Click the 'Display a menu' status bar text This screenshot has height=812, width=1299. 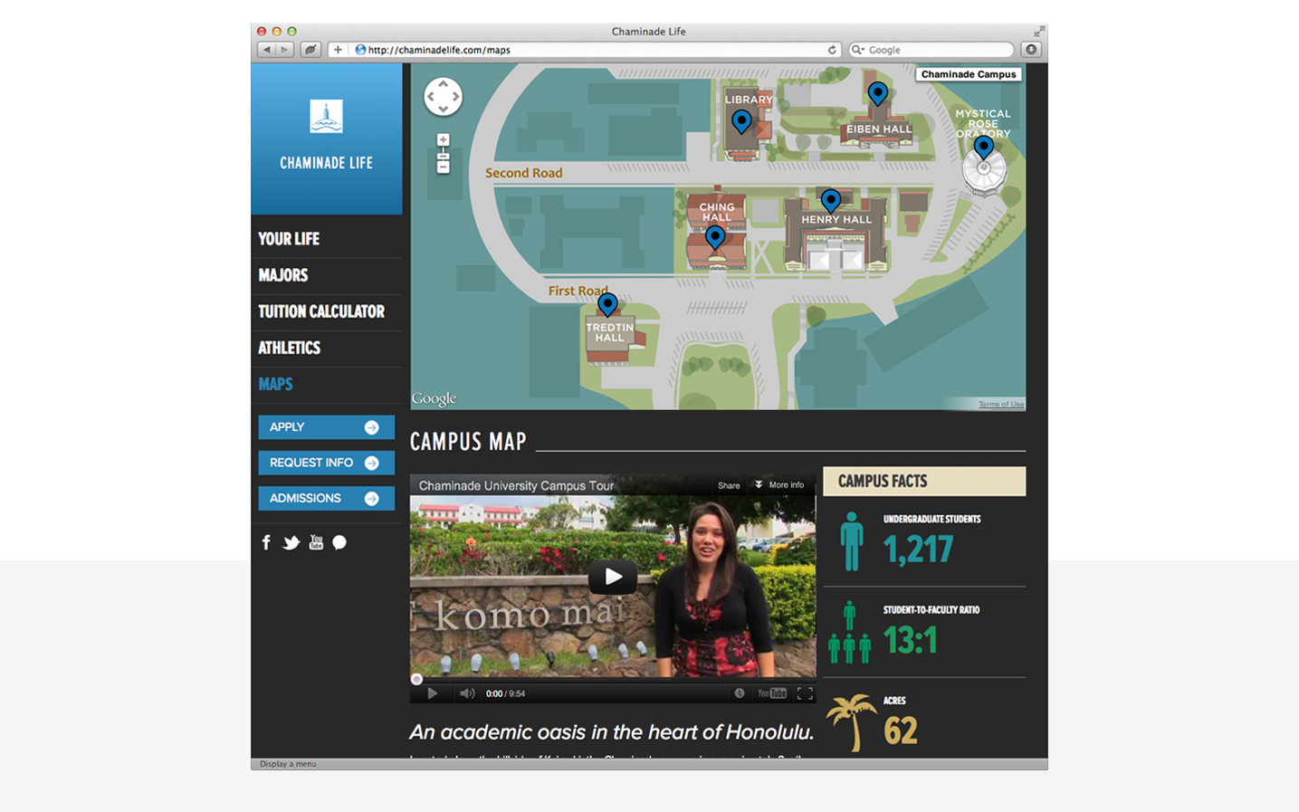pos(288,764)
